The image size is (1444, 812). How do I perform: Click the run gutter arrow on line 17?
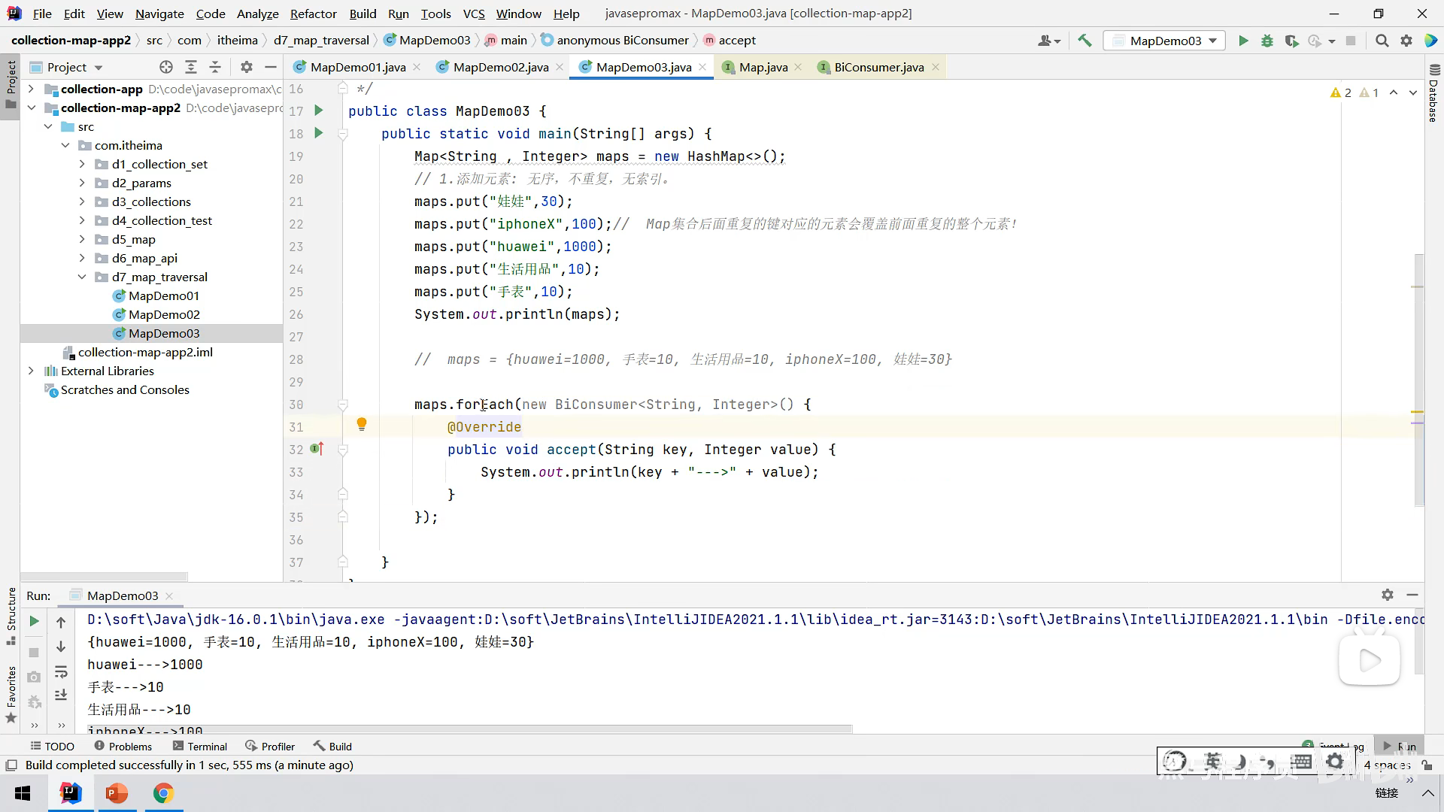tap(318, 111)
